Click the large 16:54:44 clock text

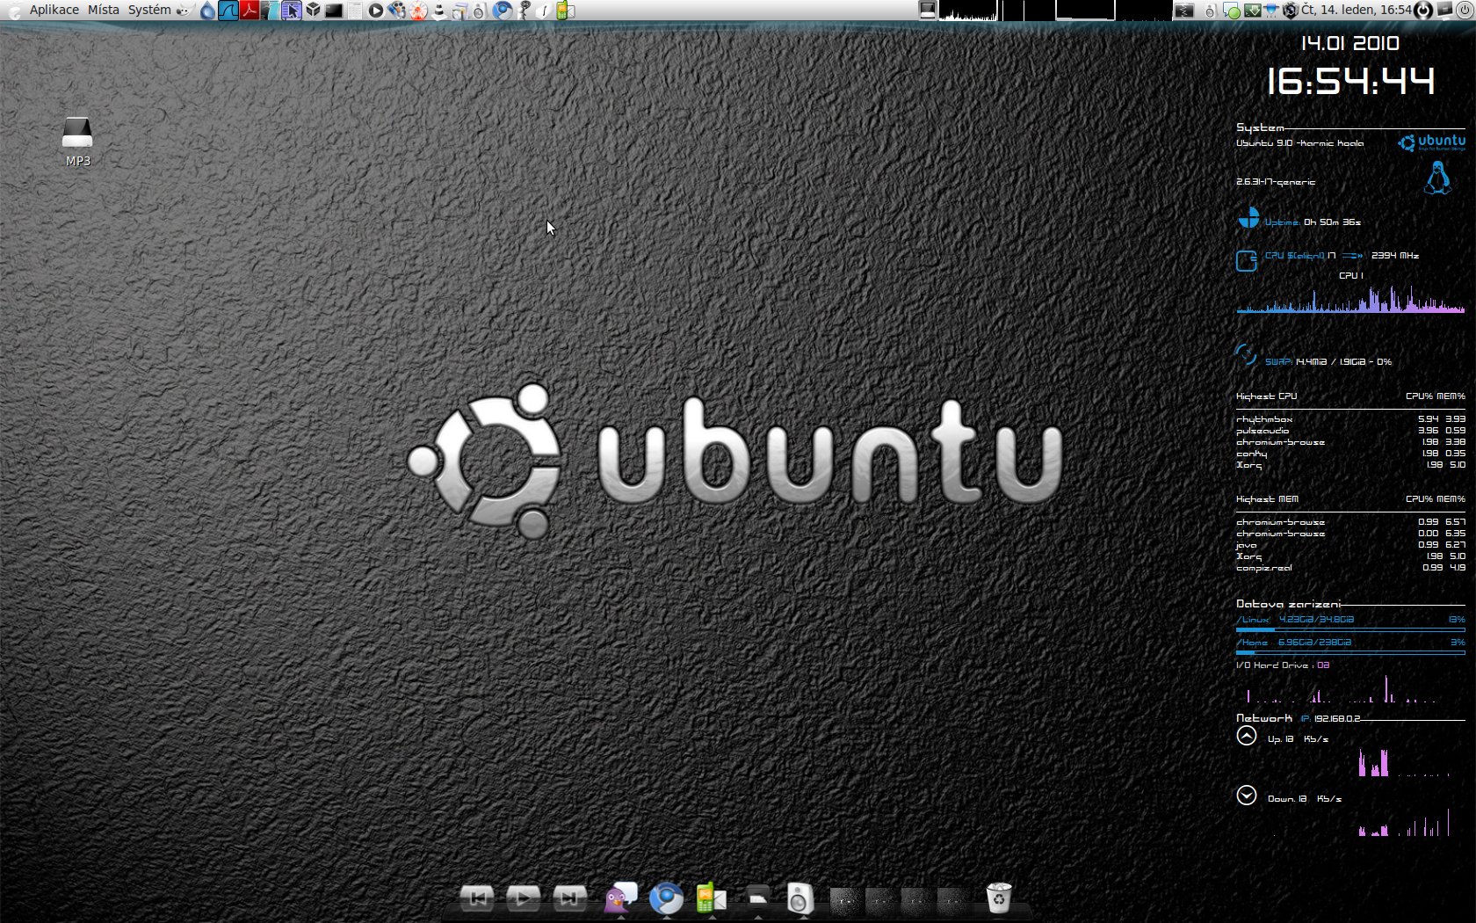coord(1350,82)
